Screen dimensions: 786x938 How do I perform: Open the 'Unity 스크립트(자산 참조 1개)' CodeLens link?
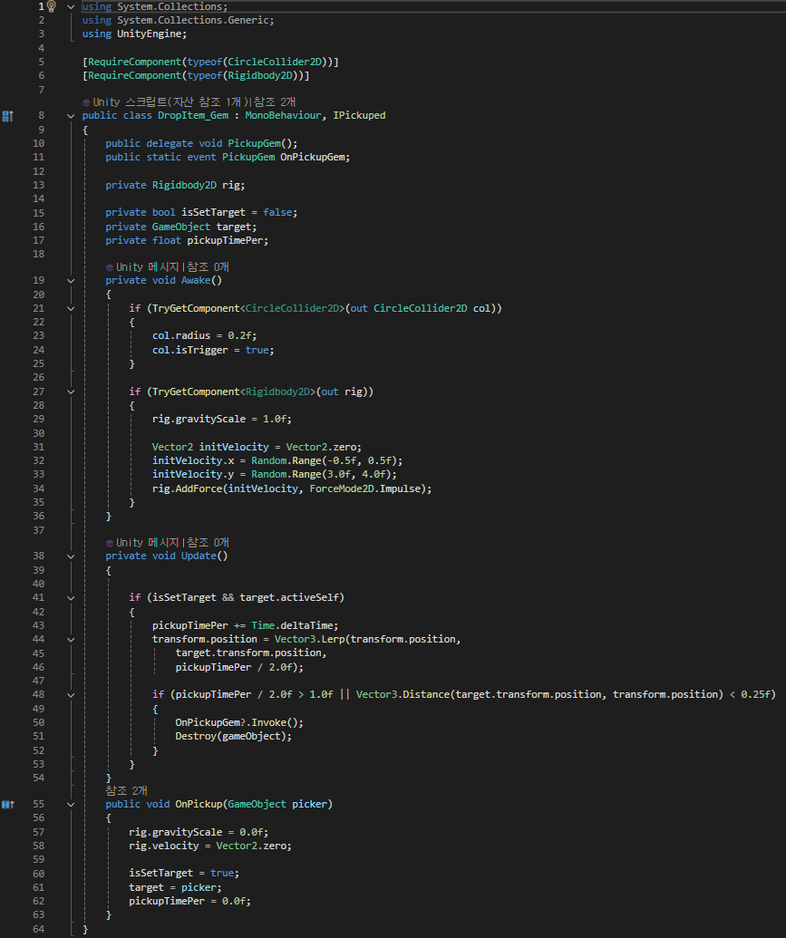(170, 102)
